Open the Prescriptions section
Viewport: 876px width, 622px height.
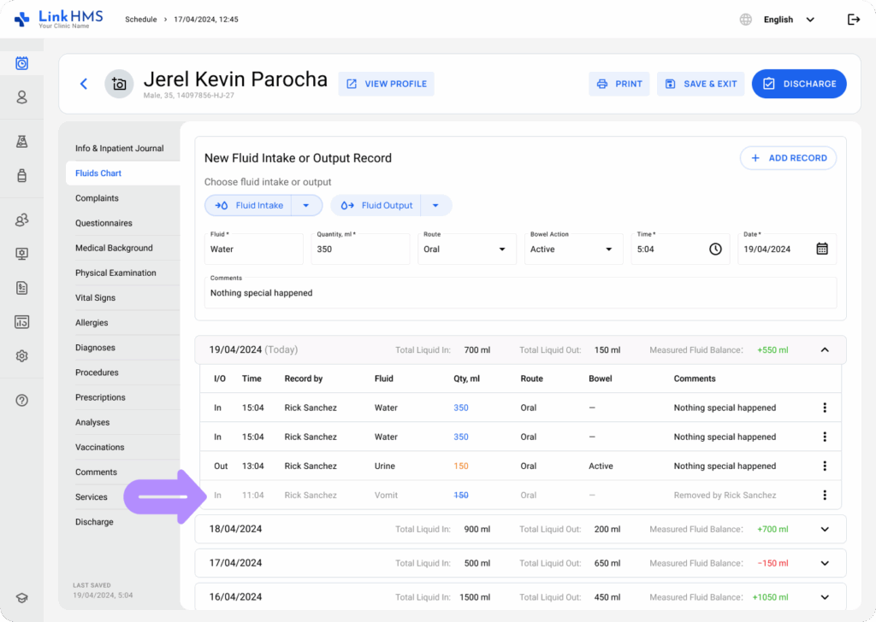pos(100,397)
